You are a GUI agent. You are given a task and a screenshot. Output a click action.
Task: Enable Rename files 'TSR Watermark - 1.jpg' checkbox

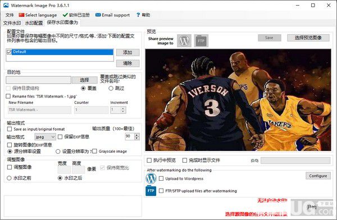(x=8, y=97)
